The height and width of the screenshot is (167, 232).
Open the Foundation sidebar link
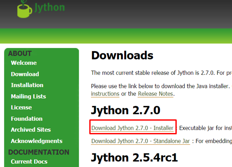tap(27, 119)
